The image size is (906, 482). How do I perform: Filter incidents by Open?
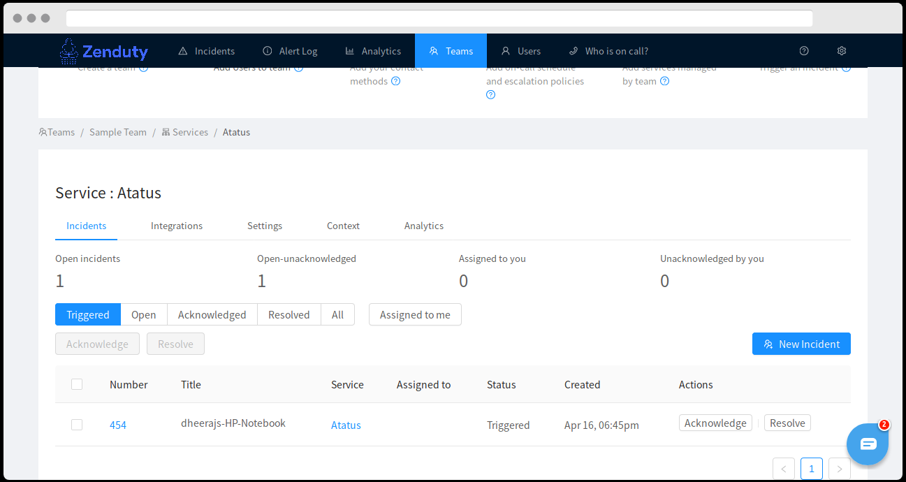coord(144,314)
